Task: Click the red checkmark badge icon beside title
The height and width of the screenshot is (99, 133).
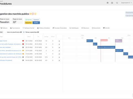Action: (33, 14)
